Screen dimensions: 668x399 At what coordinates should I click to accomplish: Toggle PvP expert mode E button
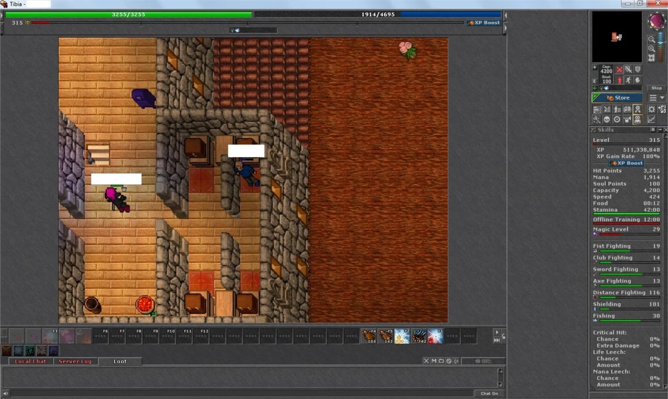point(595,81)
